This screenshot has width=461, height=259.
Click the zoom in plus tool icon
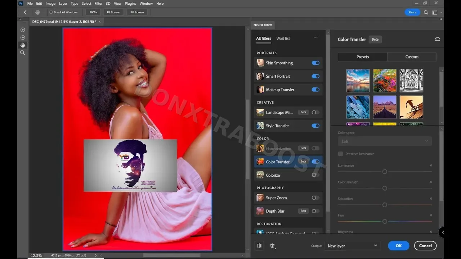pyautogui.click(x=22, y=30)
